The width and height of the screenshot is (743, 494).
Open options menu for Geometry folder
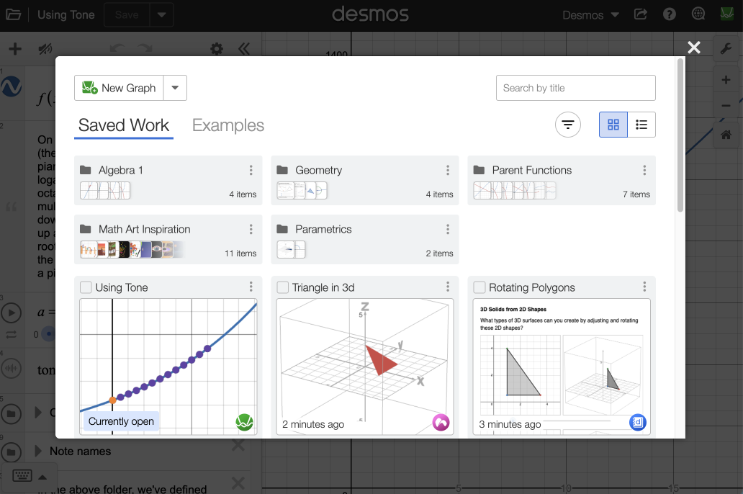point(447,170)
